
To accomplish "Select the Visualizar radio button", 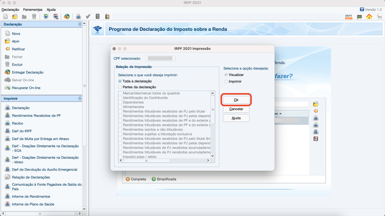I will click(226, 75).
